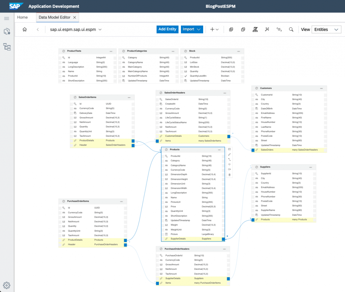This screenshot has height=292, width=345.
Task: Open search with the magnifier icon
Action: pyautogui.click(x=291, y=29)
